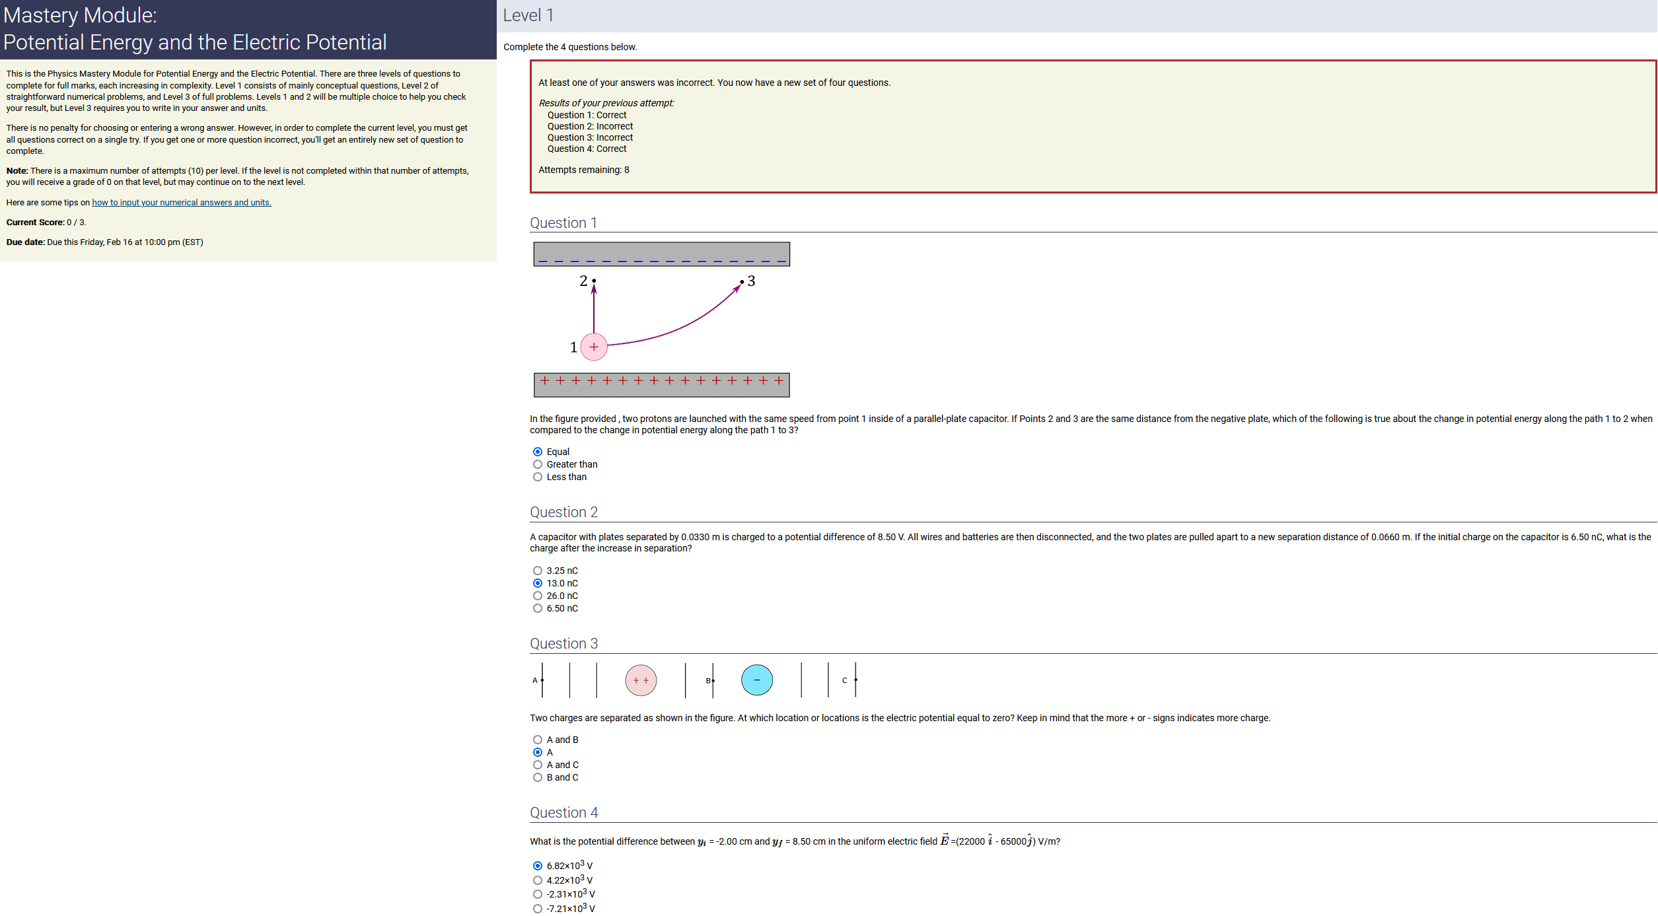This screenshot has height=916, width=1658.
Task: Click the pink proton at point 1
Action: coord(593,347)
